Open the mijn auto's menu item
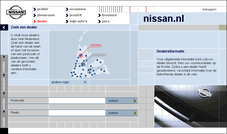The width and height of the screenshot is (227, 134). (78, 21)
